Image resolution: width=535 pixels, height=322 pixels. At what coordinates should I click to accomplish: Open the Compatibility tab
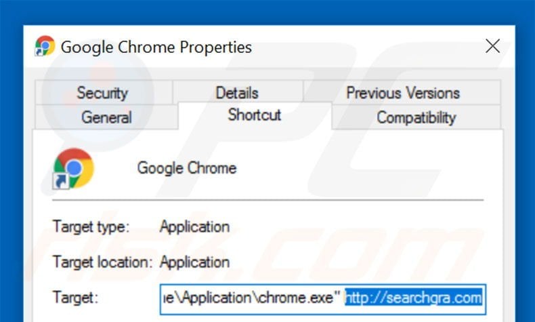point(416,117)
